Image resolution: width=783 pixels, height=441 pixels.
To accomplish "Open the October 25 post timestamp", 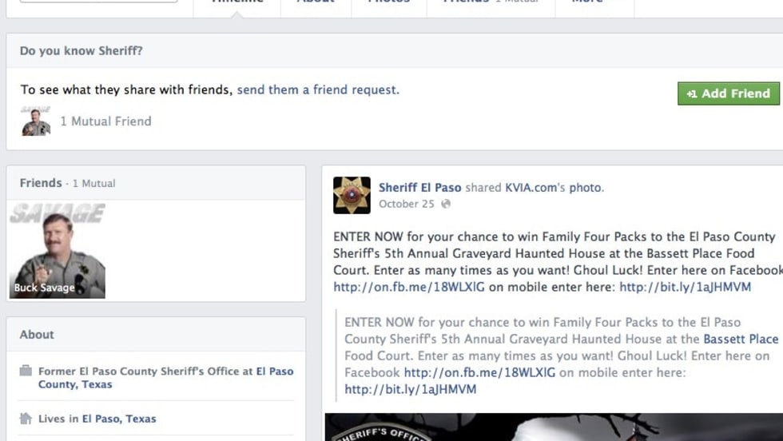I will pyautogui.click(x=407, y=204).
